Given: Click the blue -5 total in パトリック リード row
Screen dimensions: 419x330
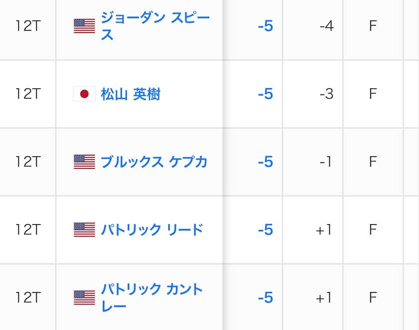Looking at the screenshot, I should [x=265, y=230].
